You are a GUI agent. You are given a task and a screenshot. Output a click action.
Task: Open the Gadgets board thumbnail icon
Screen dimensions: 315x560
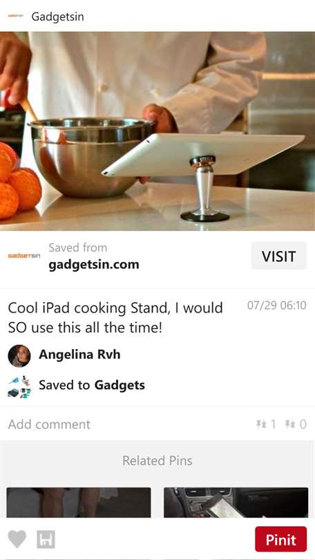(19, 386)
